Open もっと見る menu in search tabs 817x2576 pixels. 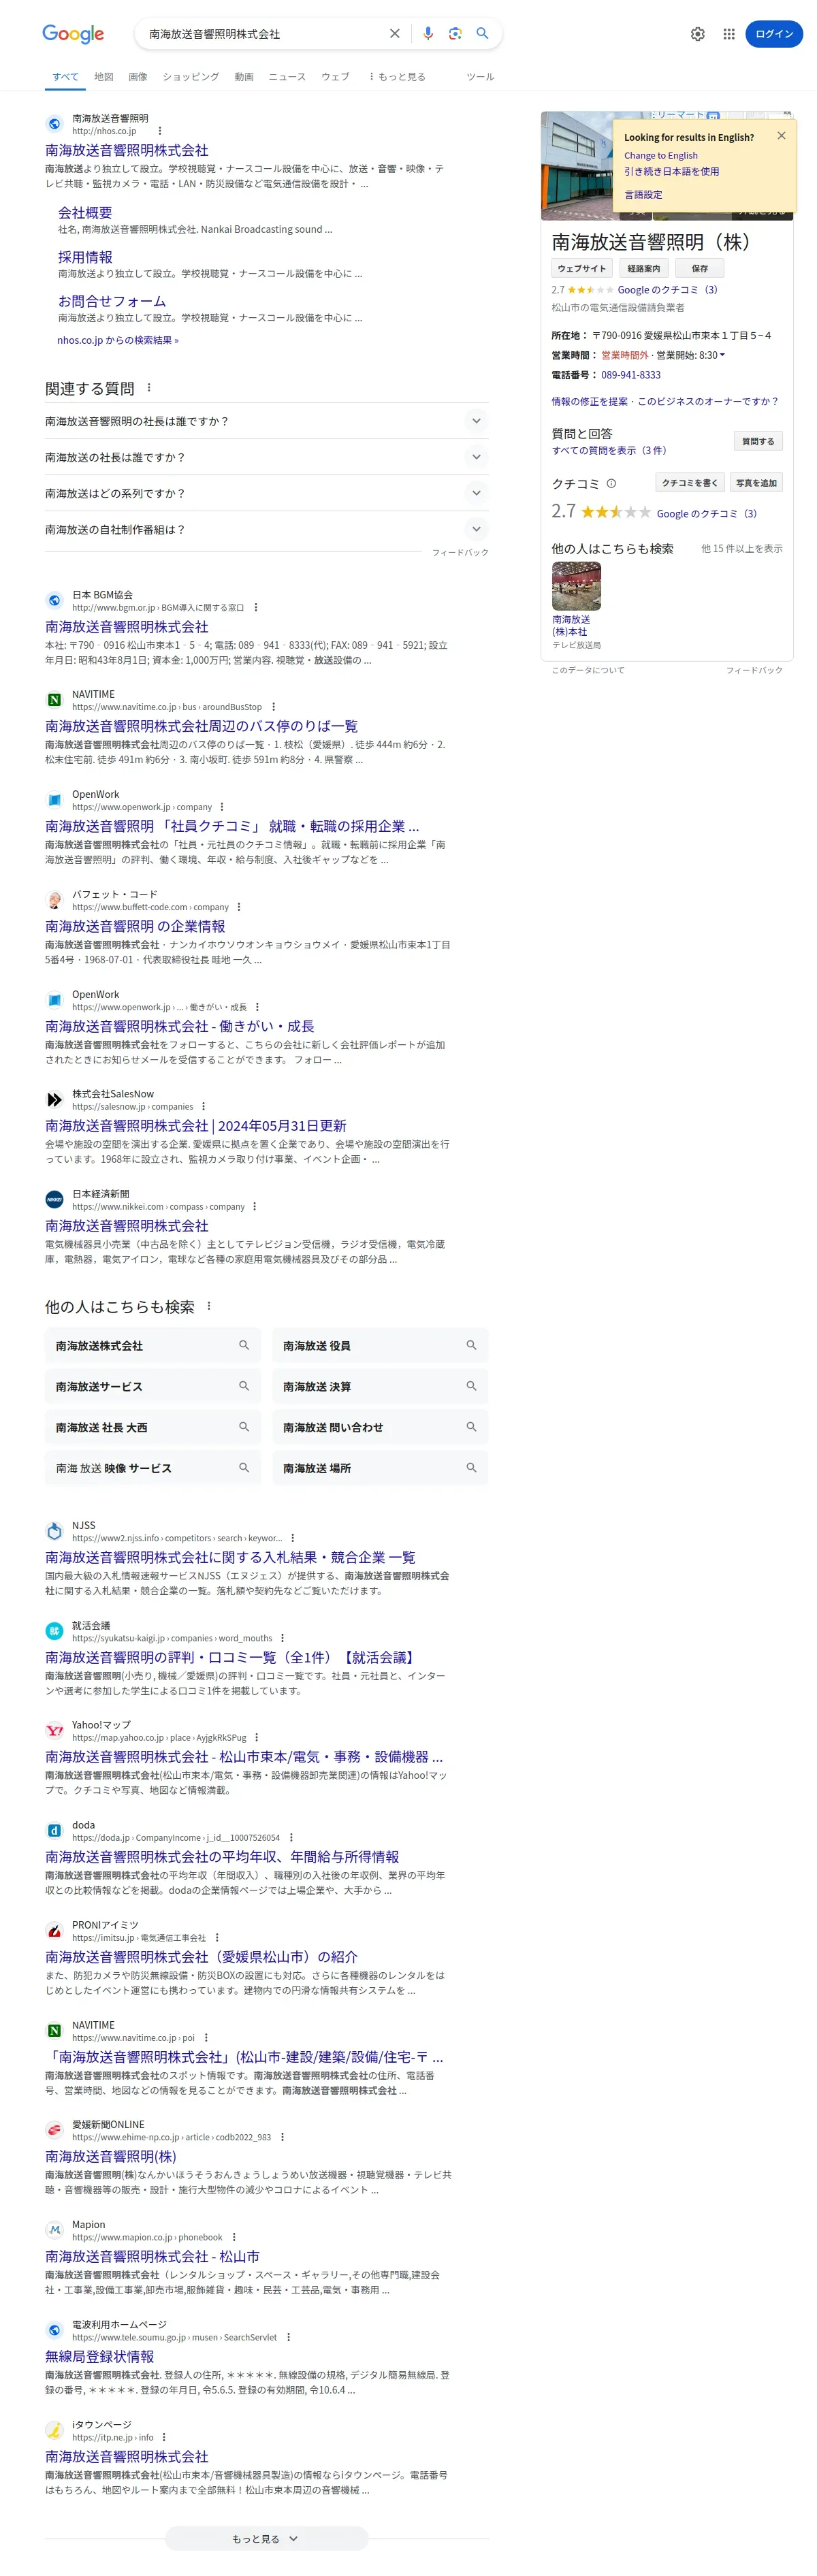(x=397, y=77)
